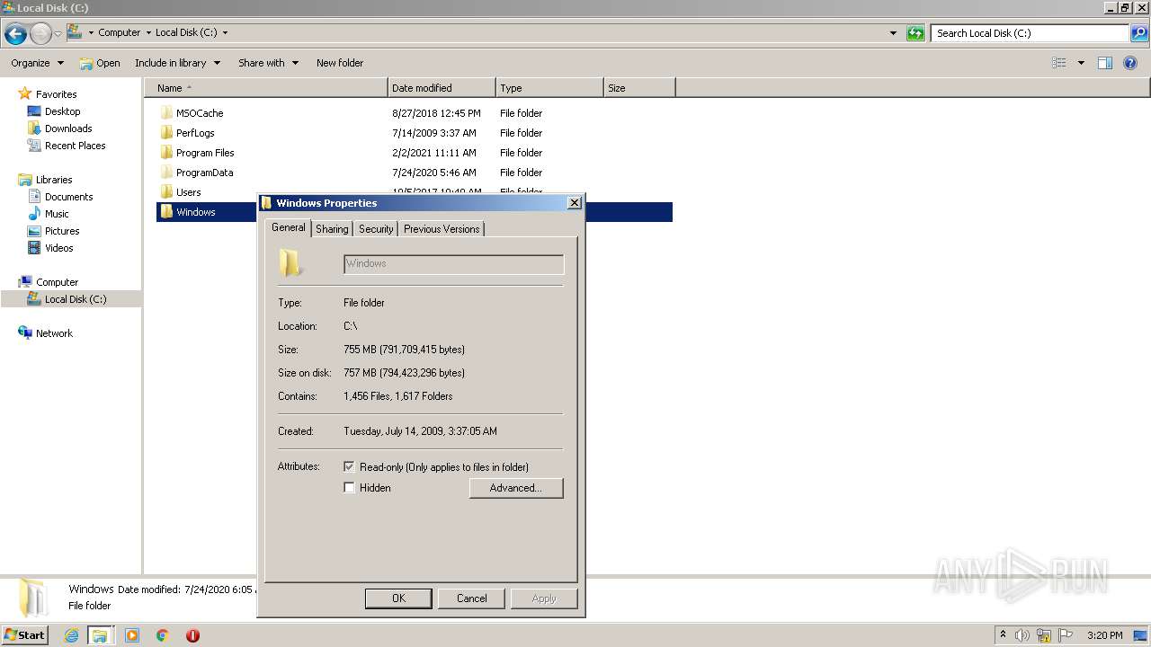Expand the Local Disk (C:) breadcrumb arrow
Image resolution: width=1151 pixels, height=647 pixels.
click(x=225, y=32)
